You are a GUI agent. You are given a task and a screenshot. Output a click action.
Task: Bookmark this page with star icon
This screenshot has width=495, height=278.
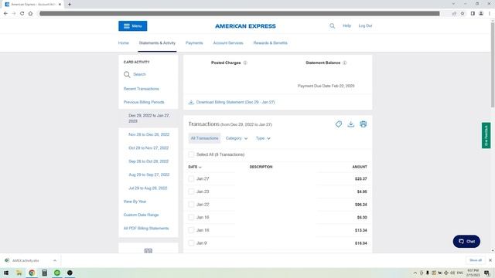click(463, 14)
